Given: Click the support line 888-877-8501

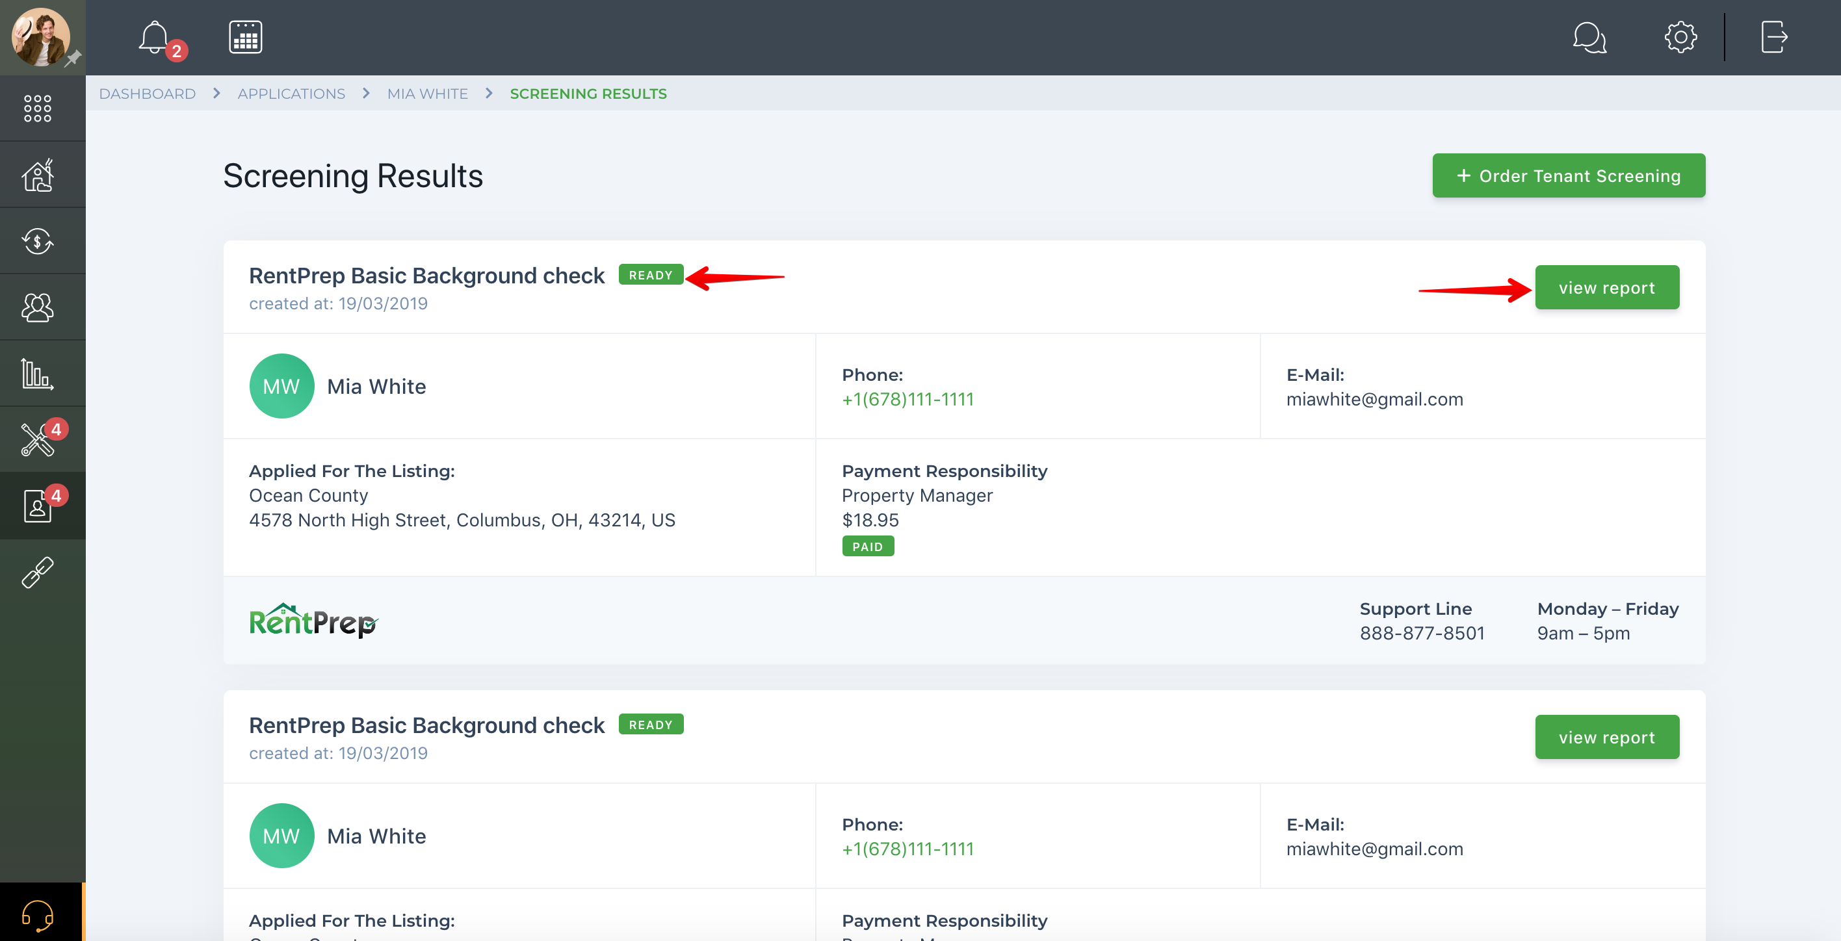Looking at the screenshot, I should point(1422,633).
